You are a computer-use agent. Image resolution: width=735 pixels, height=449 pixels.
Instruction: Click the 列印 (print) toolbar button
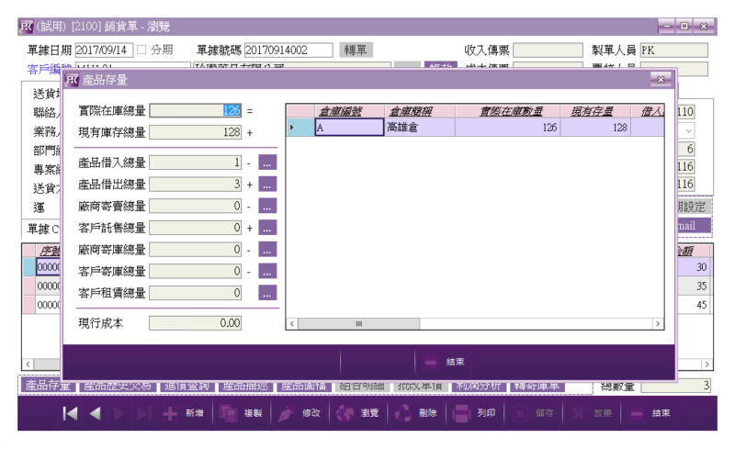(x=474, y=413)
